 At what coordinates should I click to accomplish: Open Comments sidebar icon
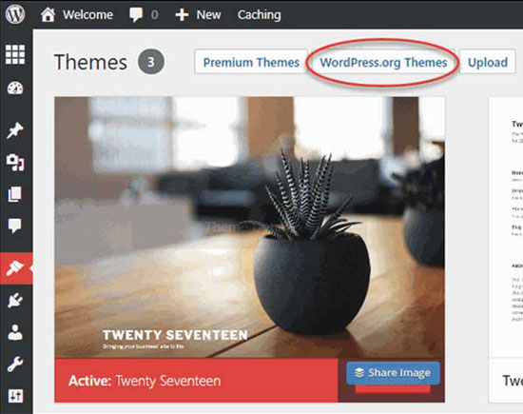click(x=14, y=226)
